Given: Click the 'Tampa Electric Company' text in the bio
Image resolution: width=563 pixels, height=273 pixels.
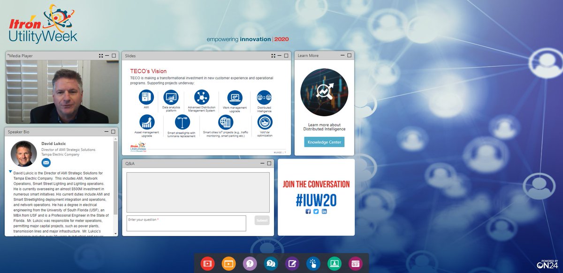Looking at the screenshot, I should click(x=61, y=154).
